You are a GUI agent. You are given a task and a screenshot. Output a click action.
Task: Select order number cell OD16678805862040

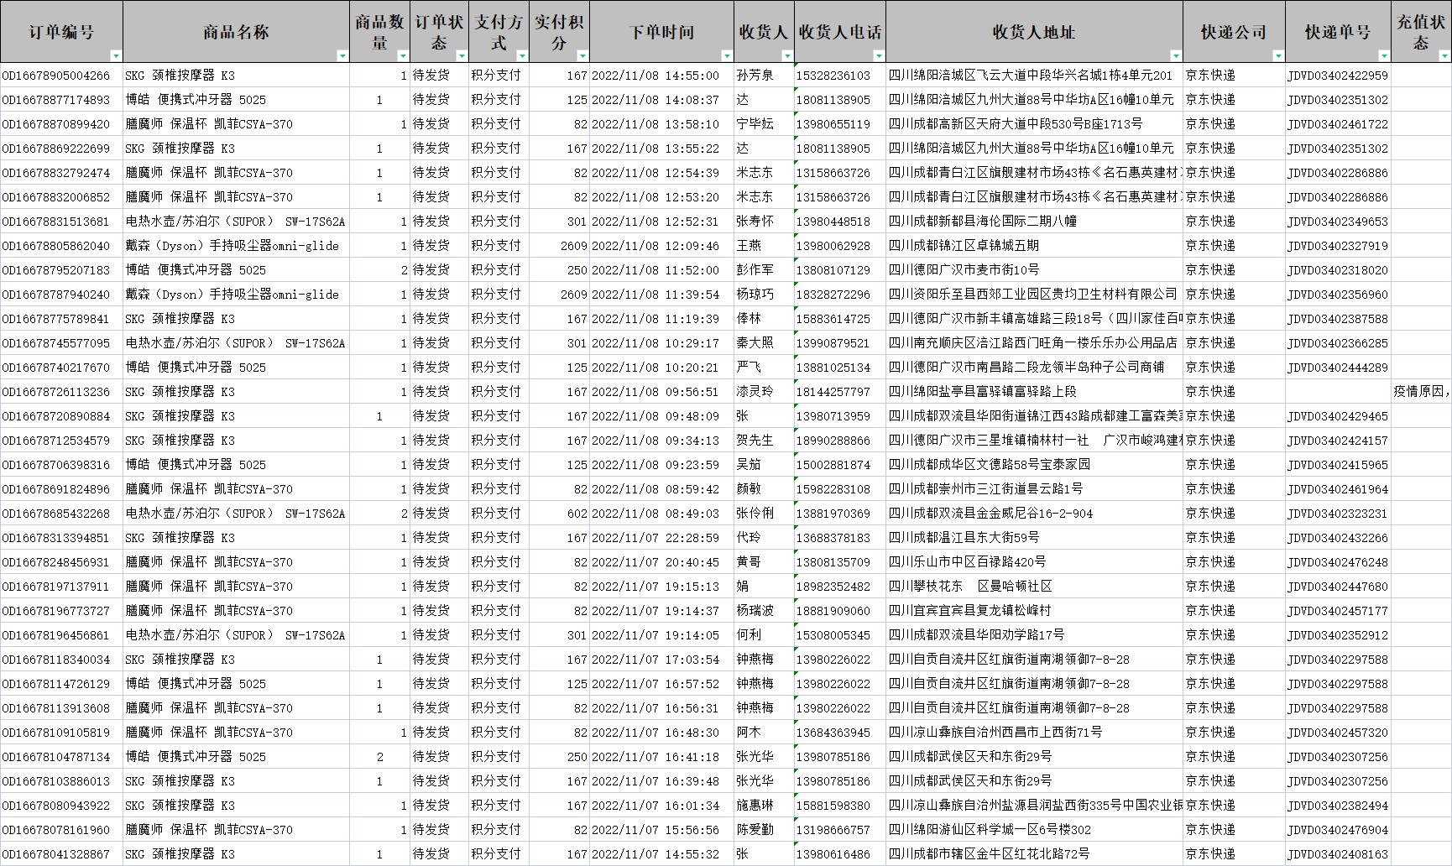(x=61, y=246)
